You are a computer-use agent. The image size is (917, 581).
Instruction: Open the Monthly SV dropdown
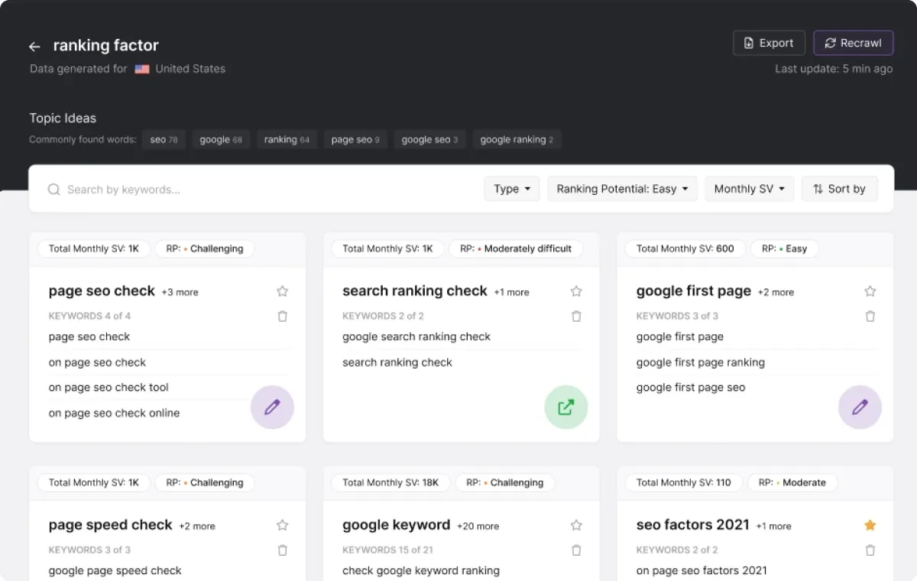click(x=749, y=189)
